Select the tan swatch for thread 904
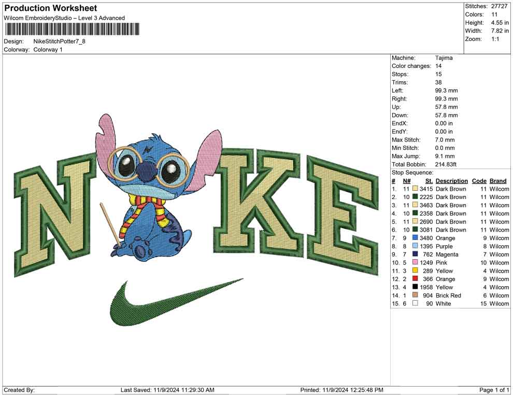The image size is (513, 395). click(415, 295)
